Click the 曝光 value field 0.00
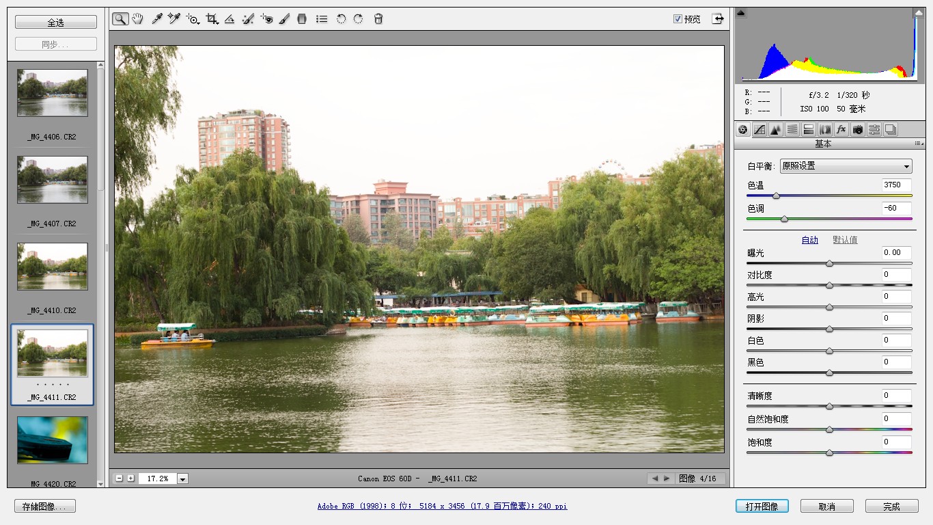Viewport: 933px width, 525px height. point(896,252)
